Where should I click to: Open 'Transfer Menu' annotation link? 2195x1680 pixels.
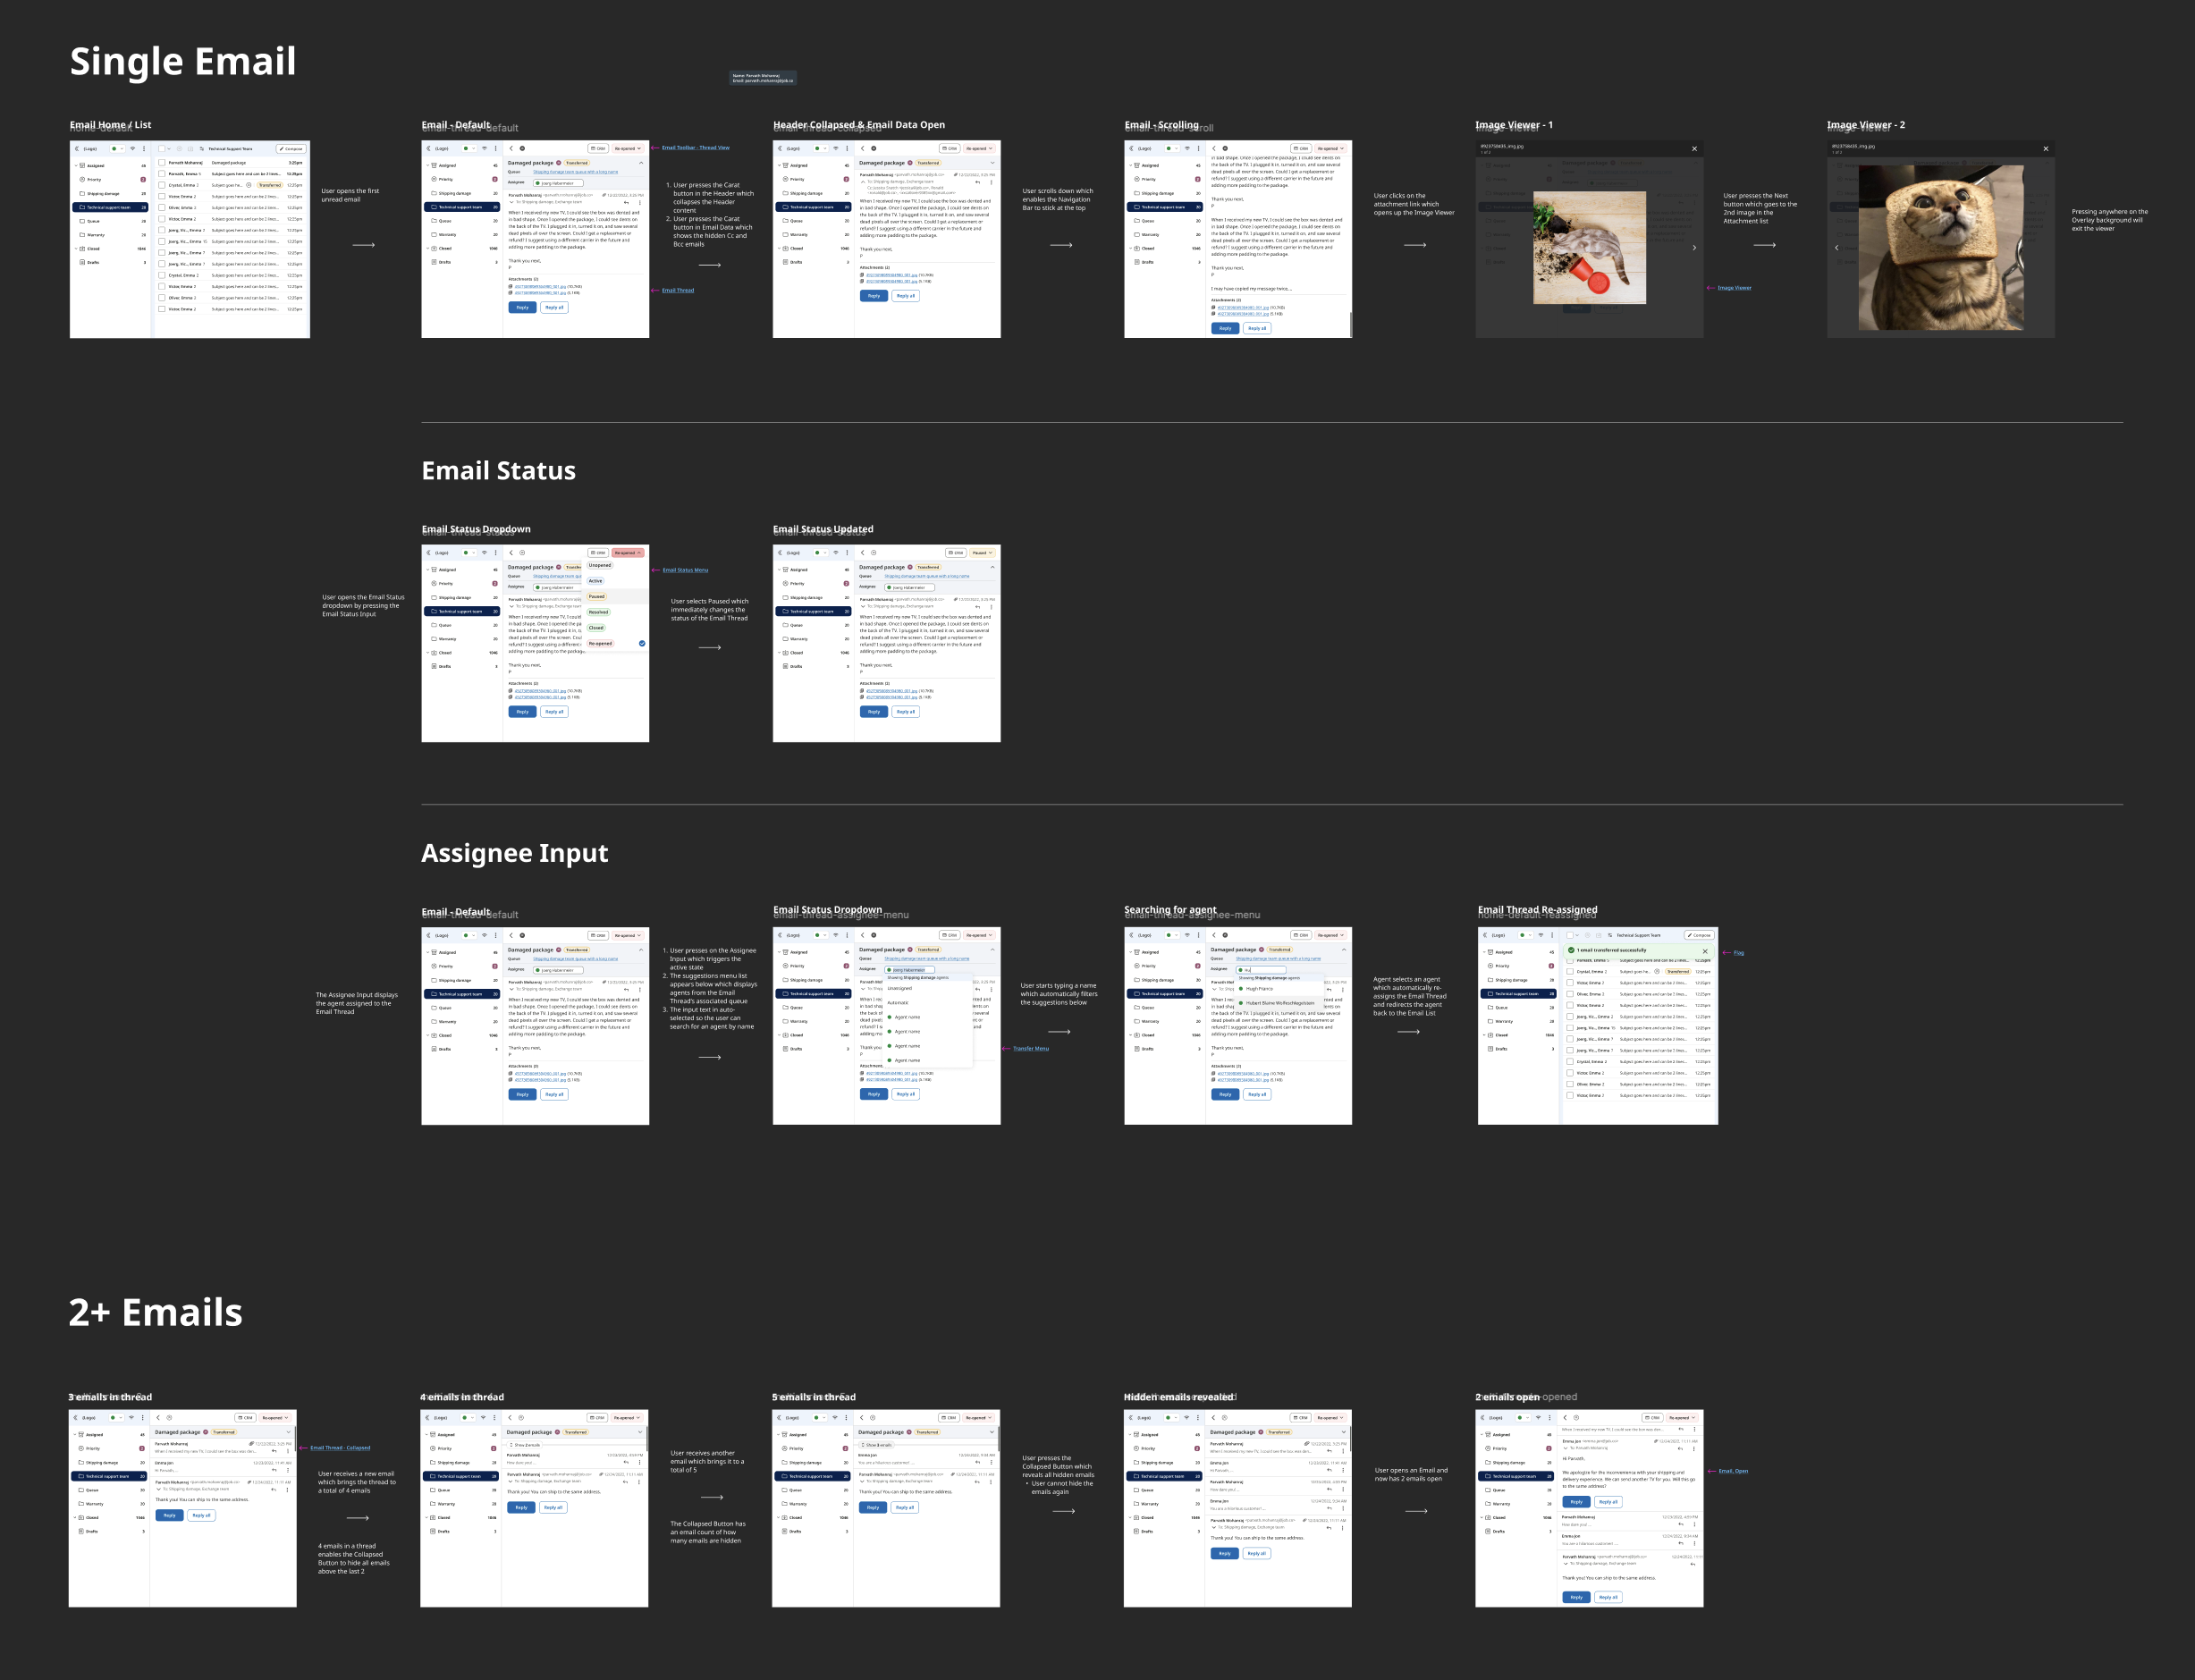coord(1031,1049)
